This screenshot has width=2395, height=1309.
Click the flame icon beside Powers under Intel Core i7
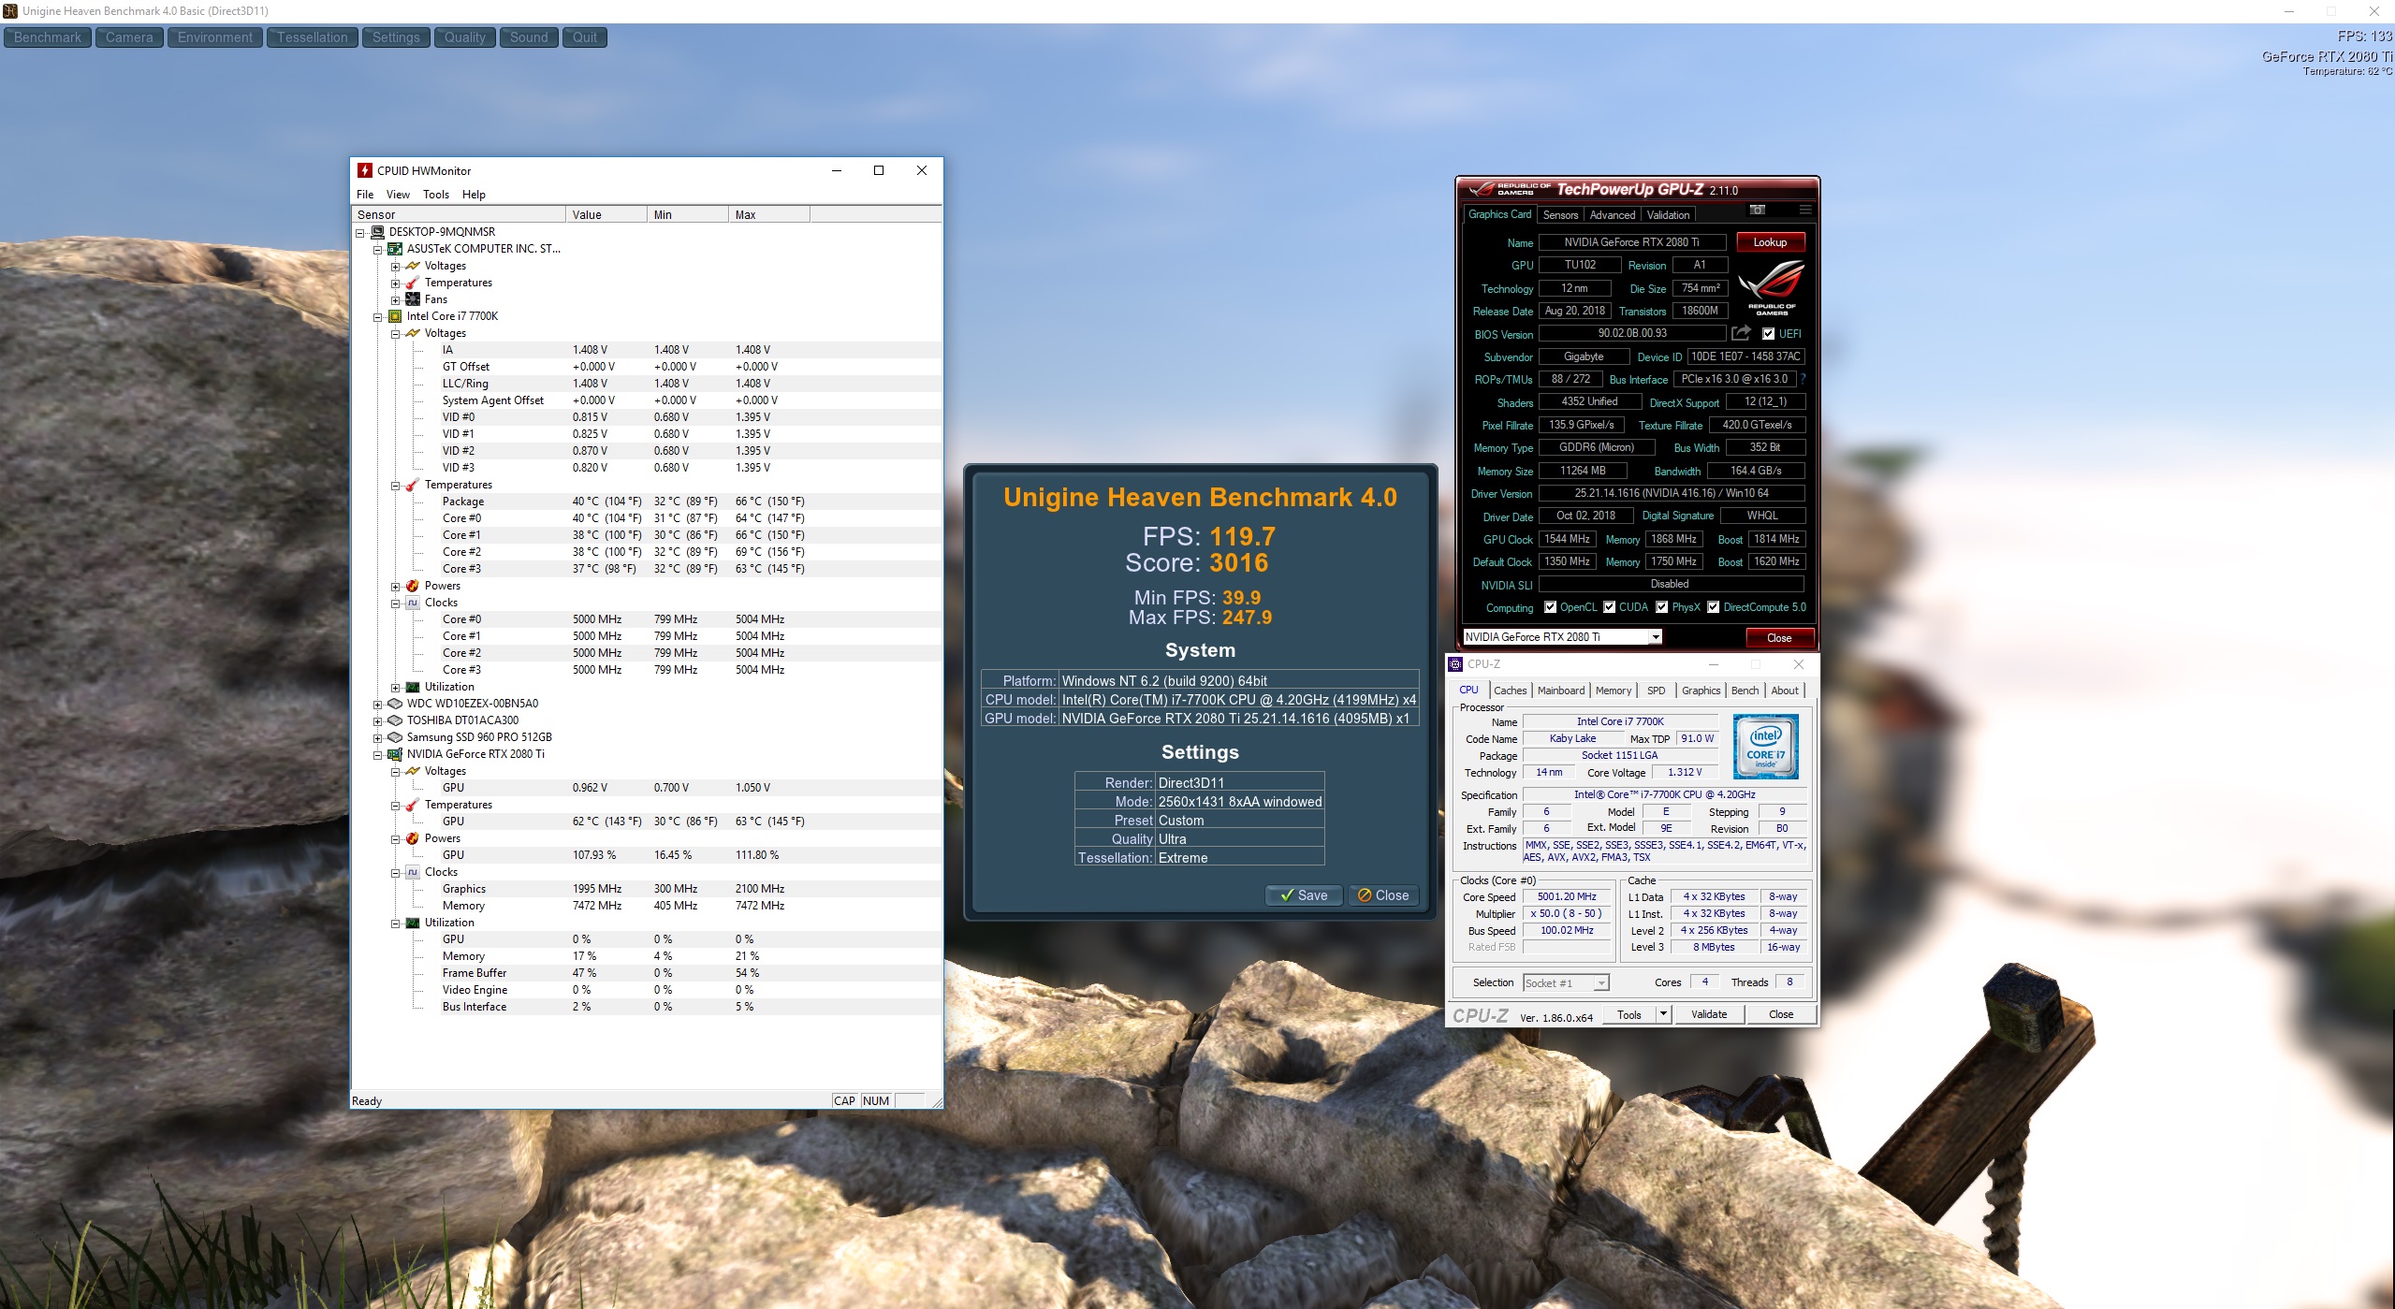pyautogui.click(x=413, y=586)
